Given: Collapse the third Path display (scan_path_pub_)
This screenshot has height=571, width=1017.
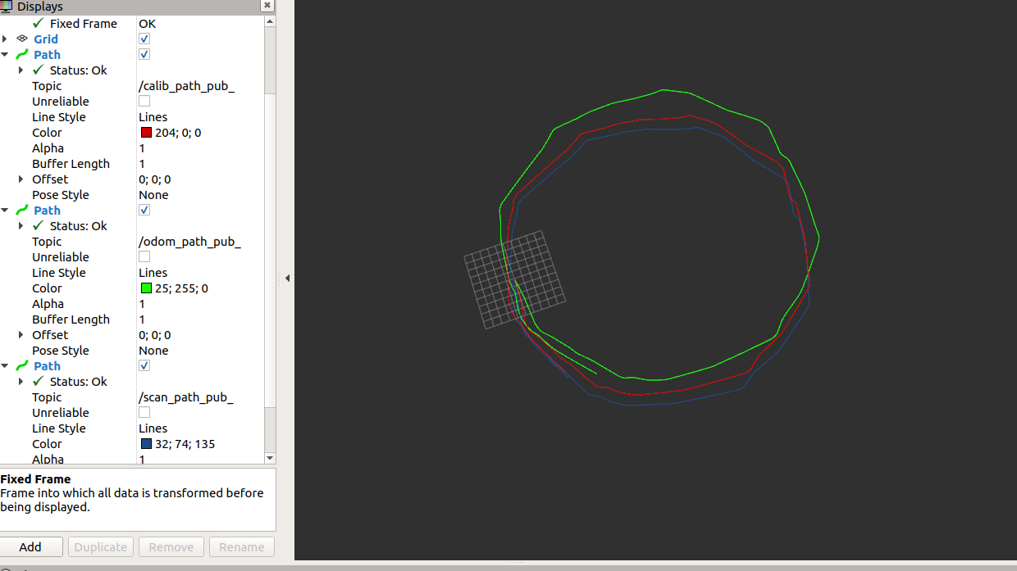Looking at the screenshot, I should pos(5,365).
